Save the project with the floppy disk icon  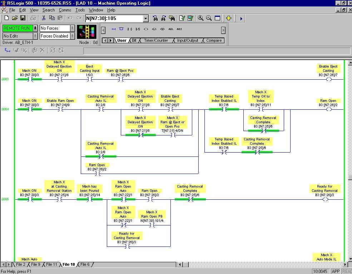click(x=23, y=18)
